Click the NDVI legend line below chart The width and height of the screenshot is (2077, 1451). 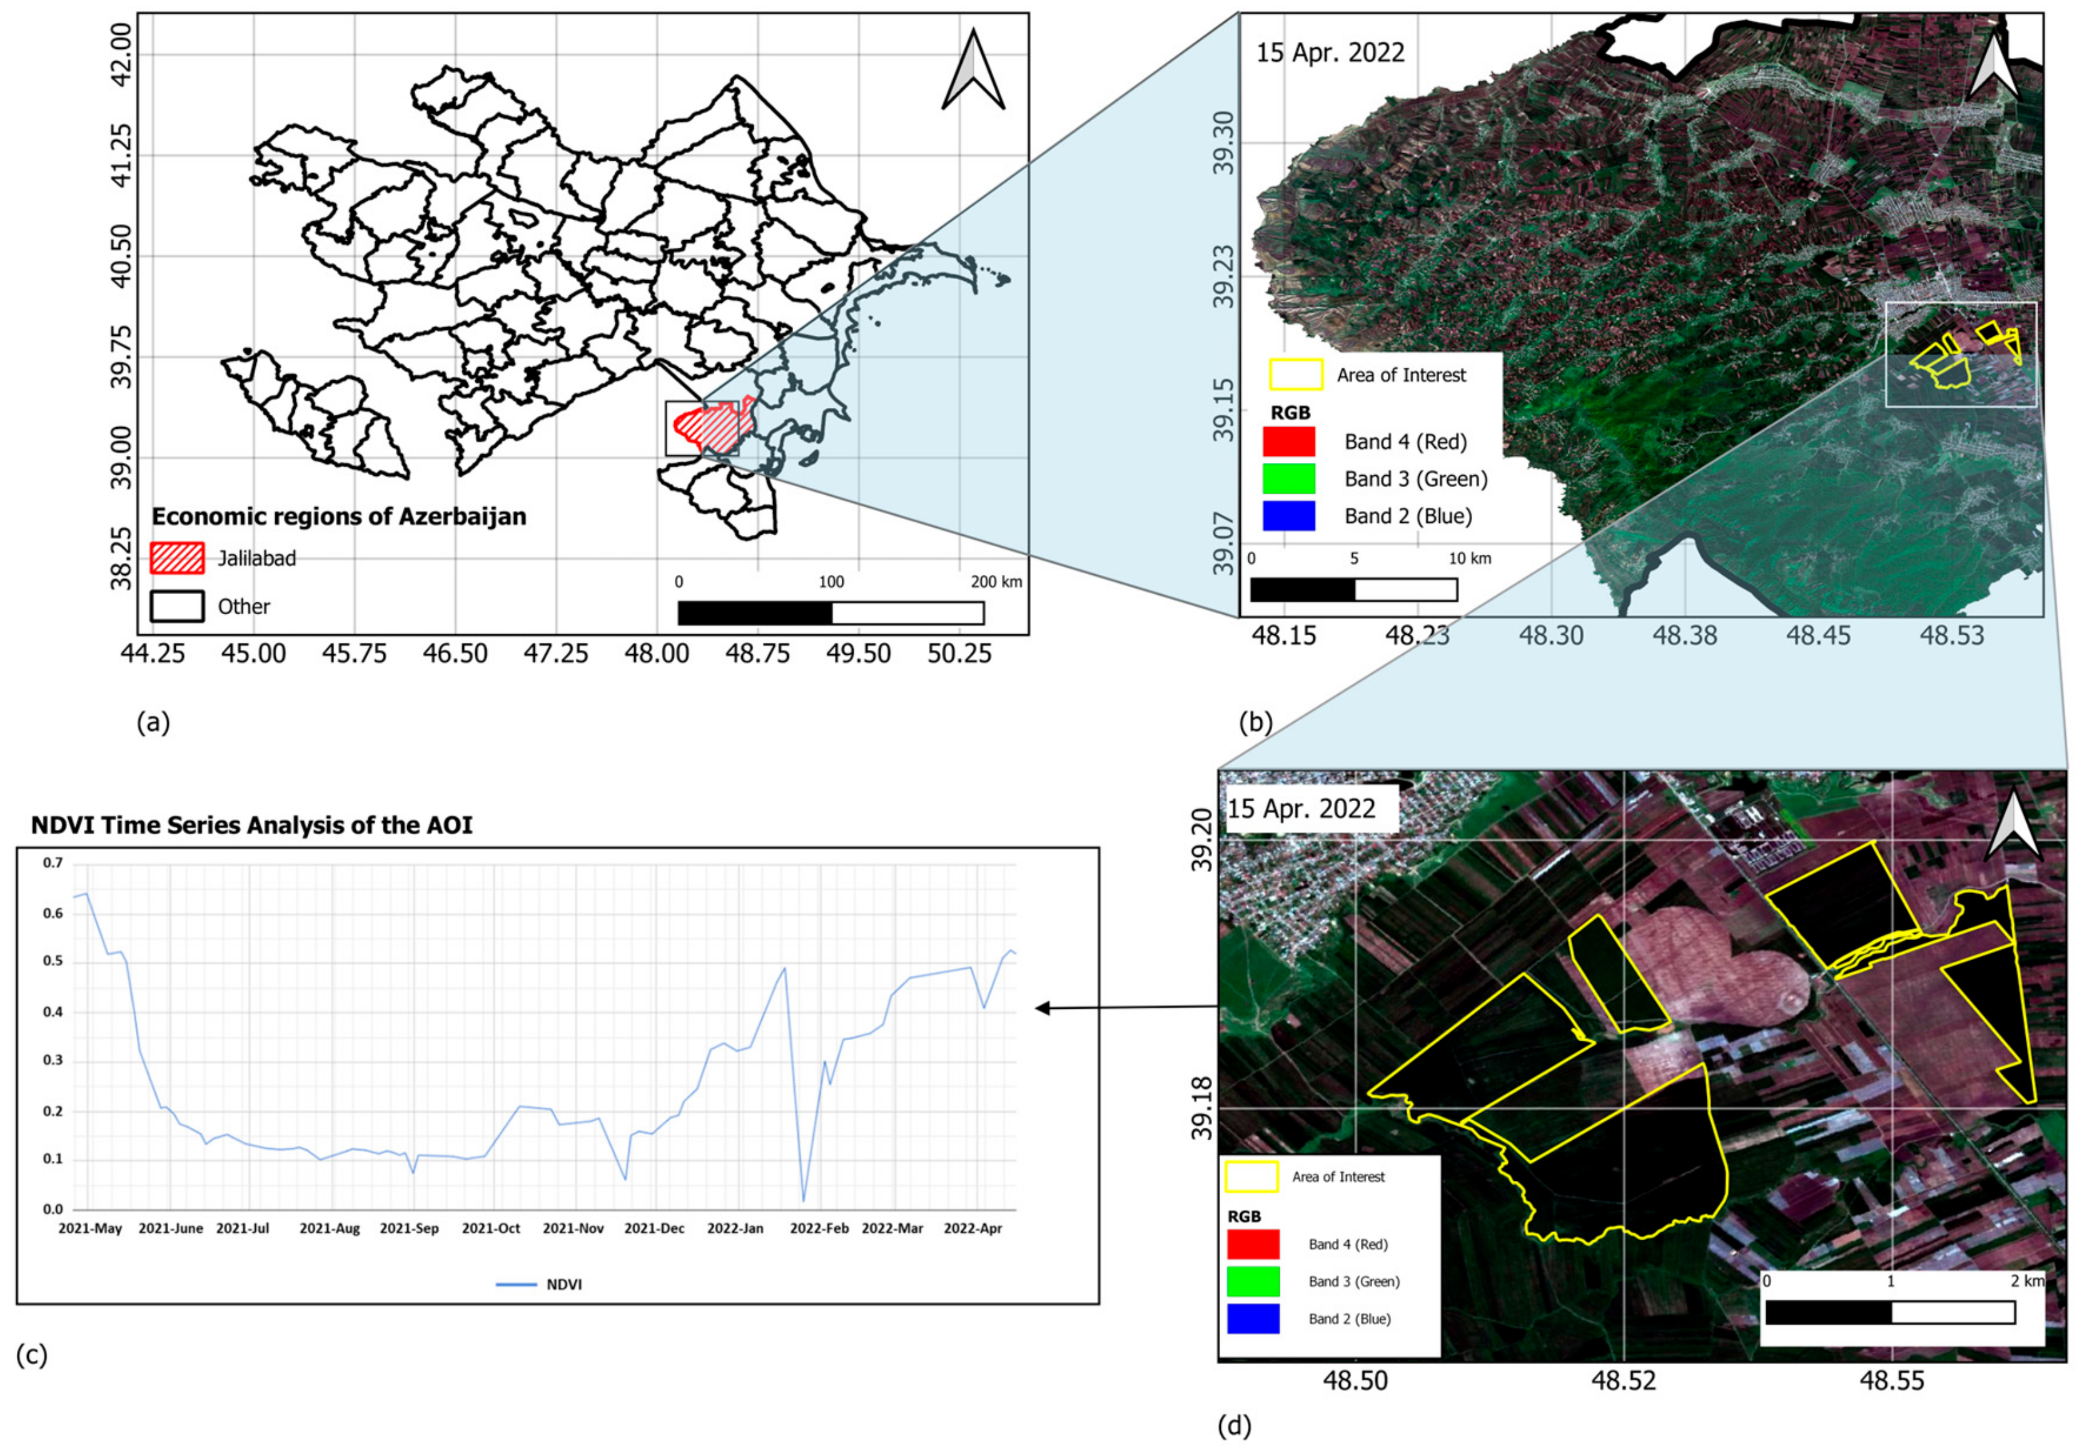(517, 1285)
